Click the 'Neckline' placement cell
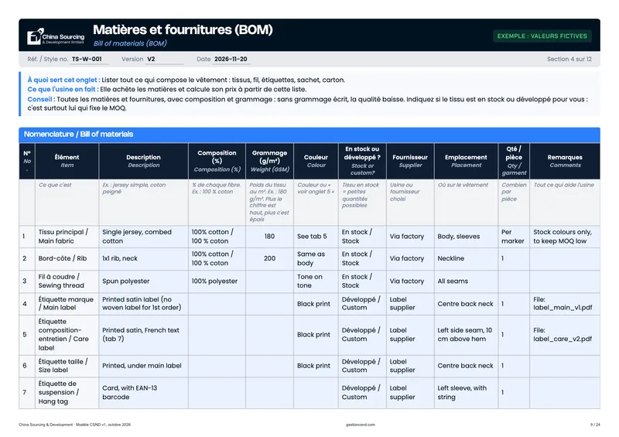Image resolution: width=619 pixels, height=437 pixels. [x=466, y=258]
